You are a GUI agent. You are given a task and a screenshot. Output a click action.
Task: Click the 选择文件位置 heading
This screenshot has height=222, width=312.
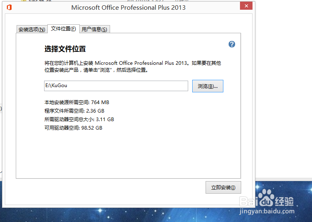point(65,49)
